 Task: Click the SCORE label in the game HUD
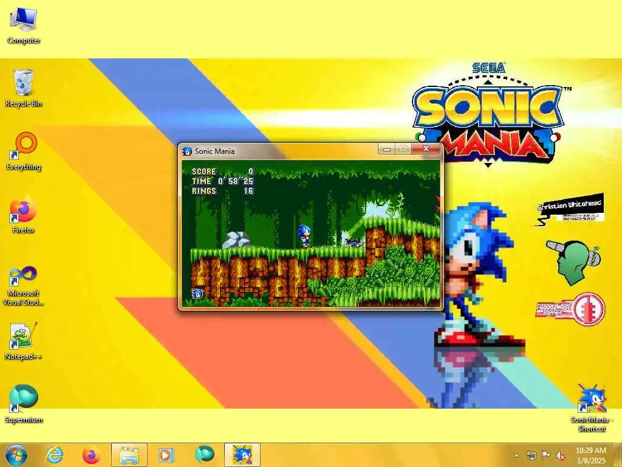(204, 171)
